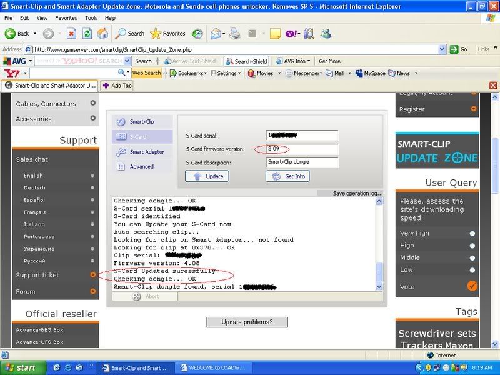Click the Web Search button in Yahoo toolbar
Image resolution: width=500 pixels, height=375 pixels.
pyautogui.click(x=147, y=73)
